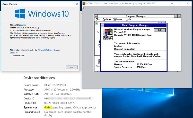Click the Version 1709 OS Build line
193x118 pixels.
(x=24, y=28)
